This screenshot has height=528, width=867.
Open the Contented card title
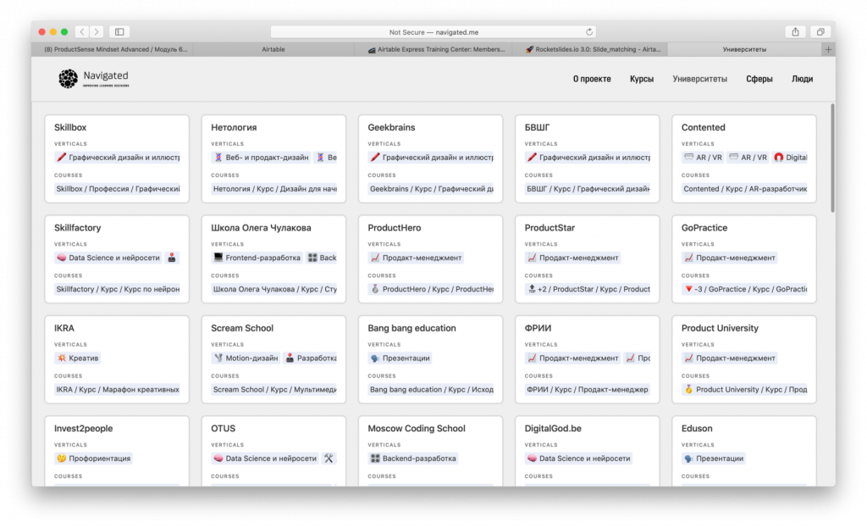coord(703,127)
